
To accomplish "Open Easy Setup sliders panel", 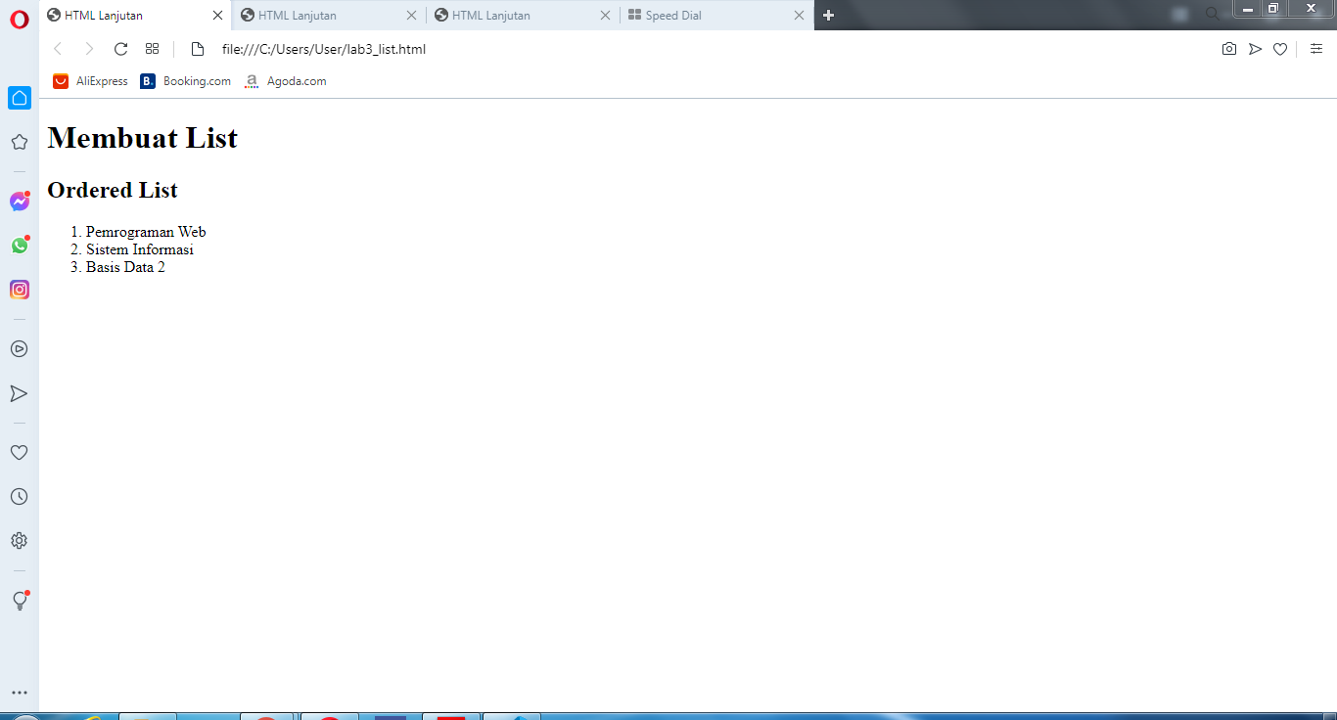I will [1316, 48].
